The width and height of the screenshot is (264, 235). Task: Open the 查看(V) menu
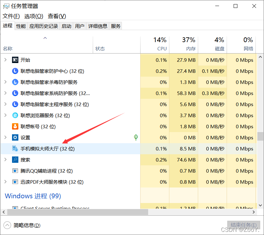57,16
